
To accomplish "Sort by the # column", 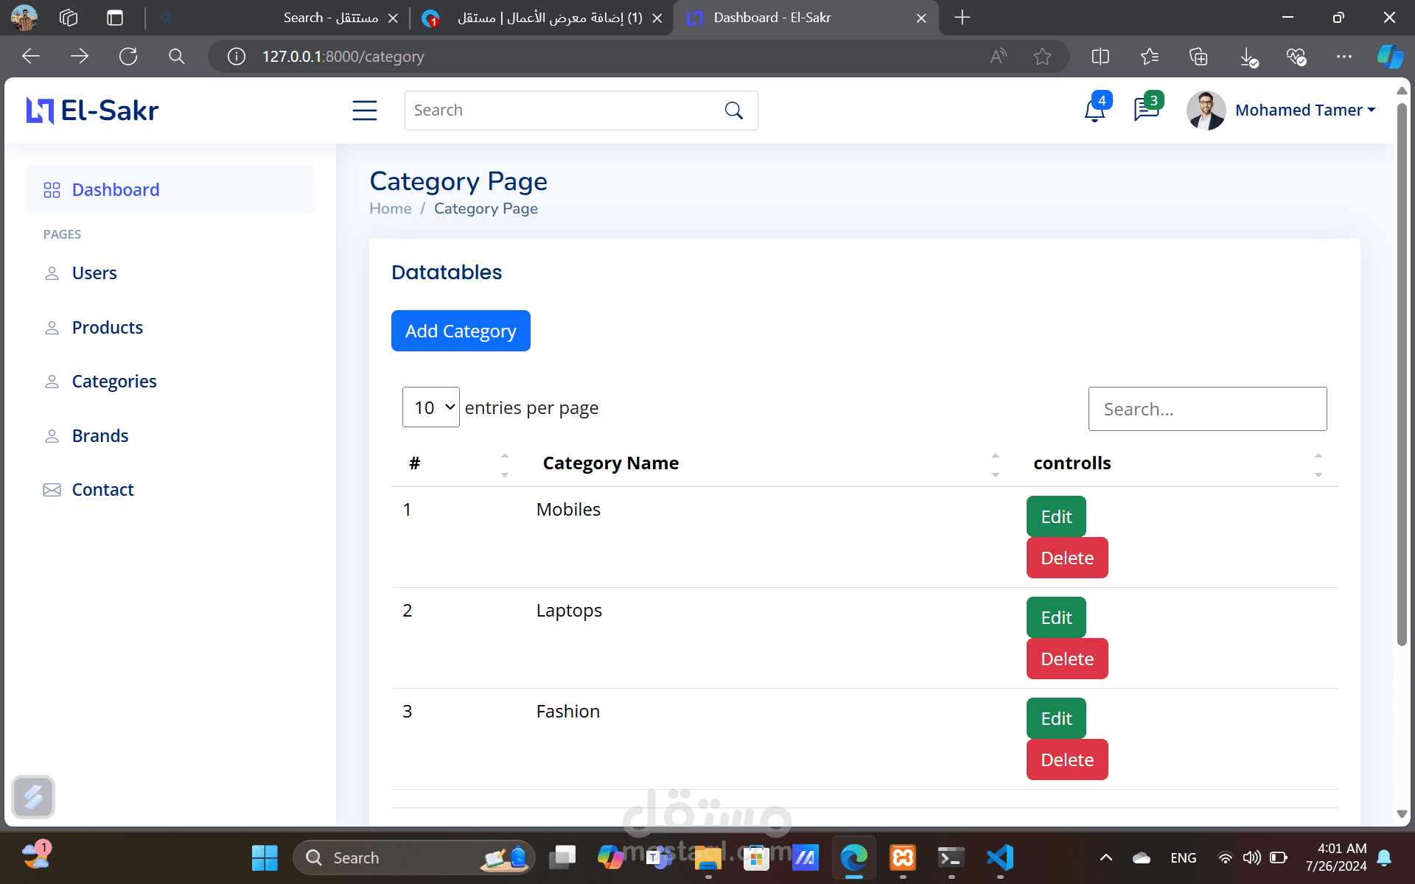I will pos(415,463).
